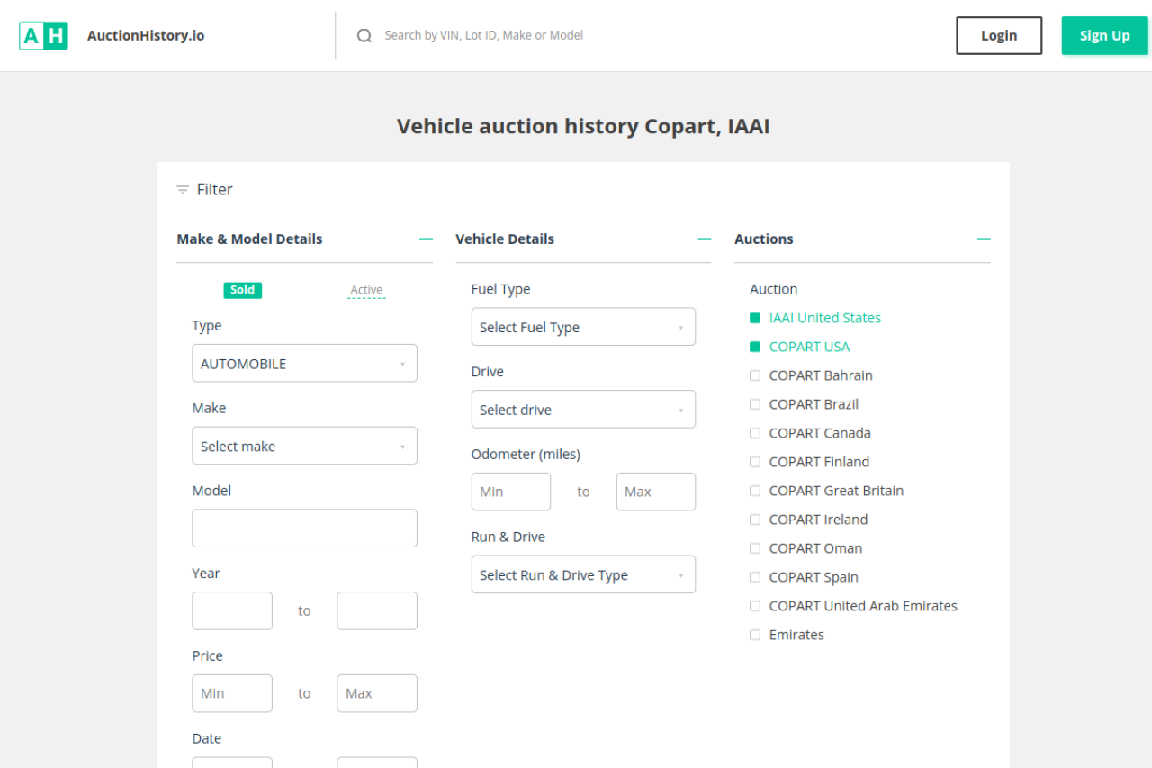Open the Type AUTOMOBILE dropdown
Image resolution: width=1152 pixels, height=768 pixels.
pyautogui.click(x=304, y=364)
